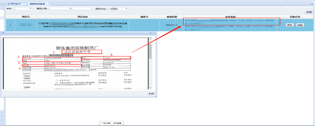Viewport: 315px width, 126px height.
Task: Click the bottommost plus icon in the left sidebar
Action: click(2, 123)
